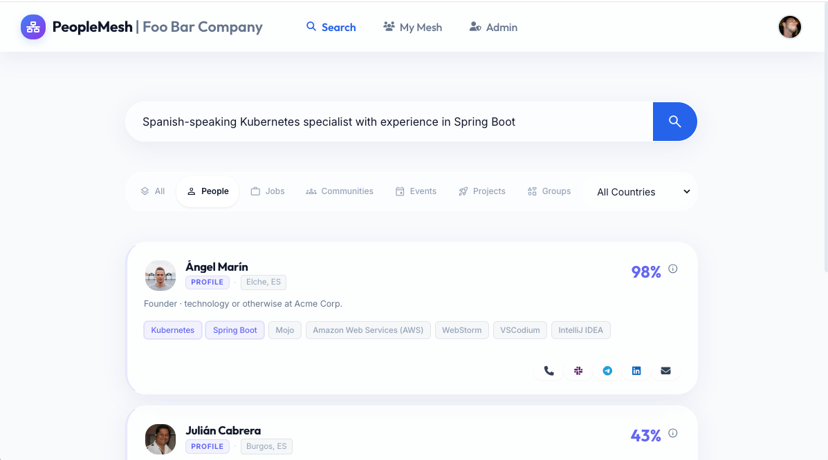The height and width of the screenshot is (460, 828).
Task: Click the Kubernetes skill tag
Action: click(173, 330)
